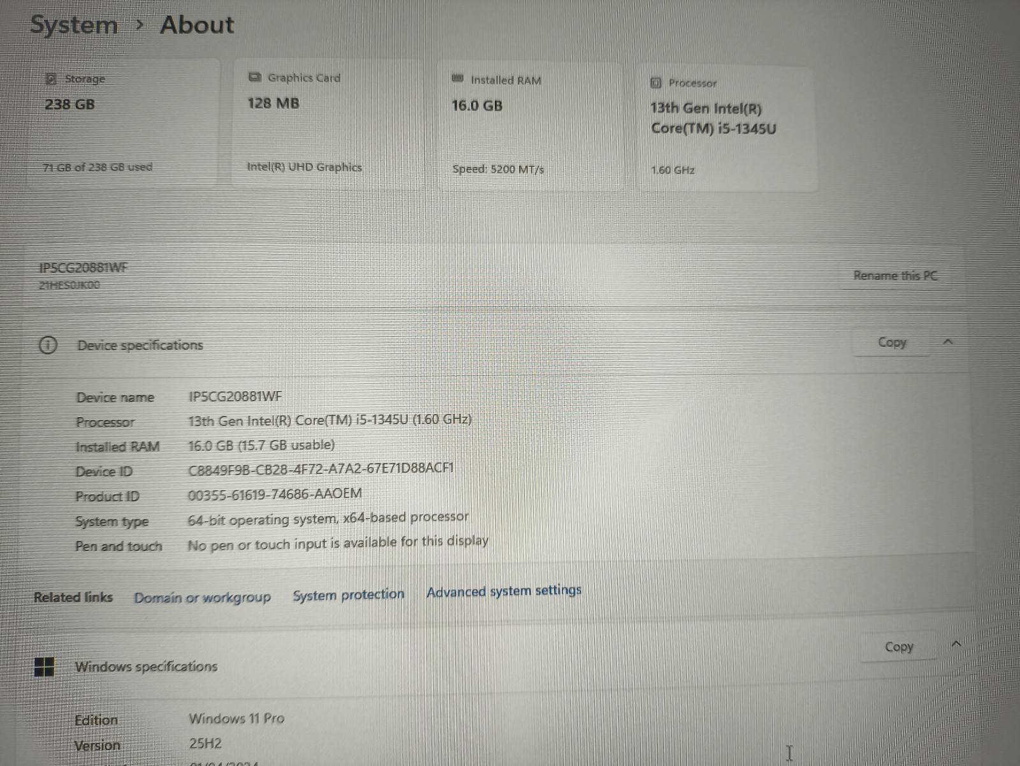Collapse the Windows specifications section
Screen dimensions: 1020x766
(x=956, y=644)
